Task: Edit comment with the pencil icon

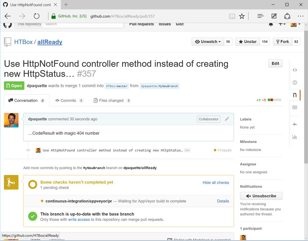Action: 227,119
